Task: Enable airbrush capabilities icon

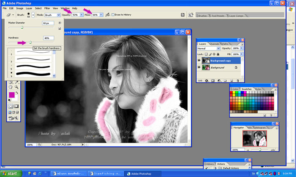Action: pyautogui.click(x=107, y=15)
